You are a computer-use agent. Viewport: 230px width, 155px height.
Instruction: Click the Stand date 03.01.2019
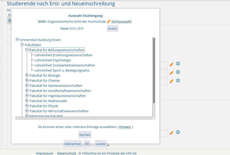point(76,29)
